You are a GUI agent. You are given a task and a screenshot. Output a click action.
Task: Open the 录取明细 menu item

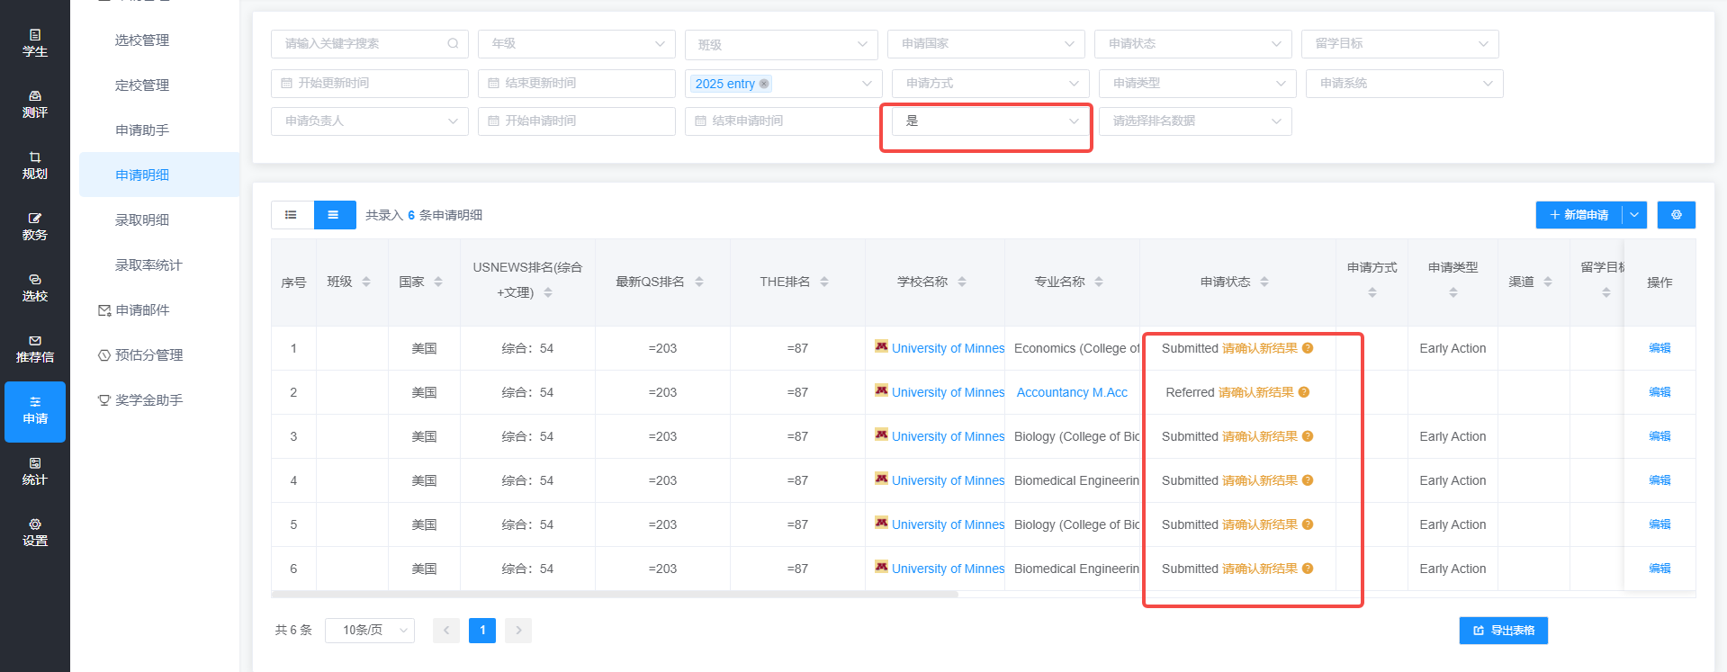(142, 220)
